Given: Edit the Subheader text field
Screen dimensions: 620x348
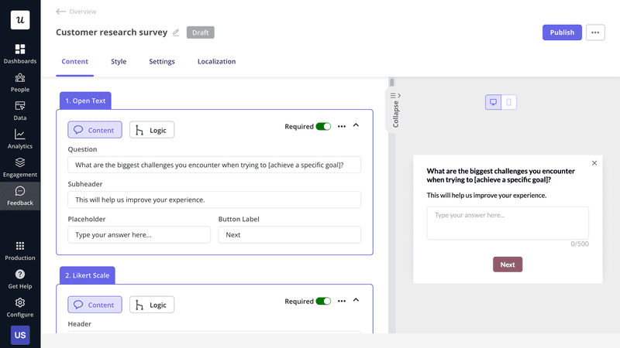Looking at the screenshot, I should [x=215, y=200].
